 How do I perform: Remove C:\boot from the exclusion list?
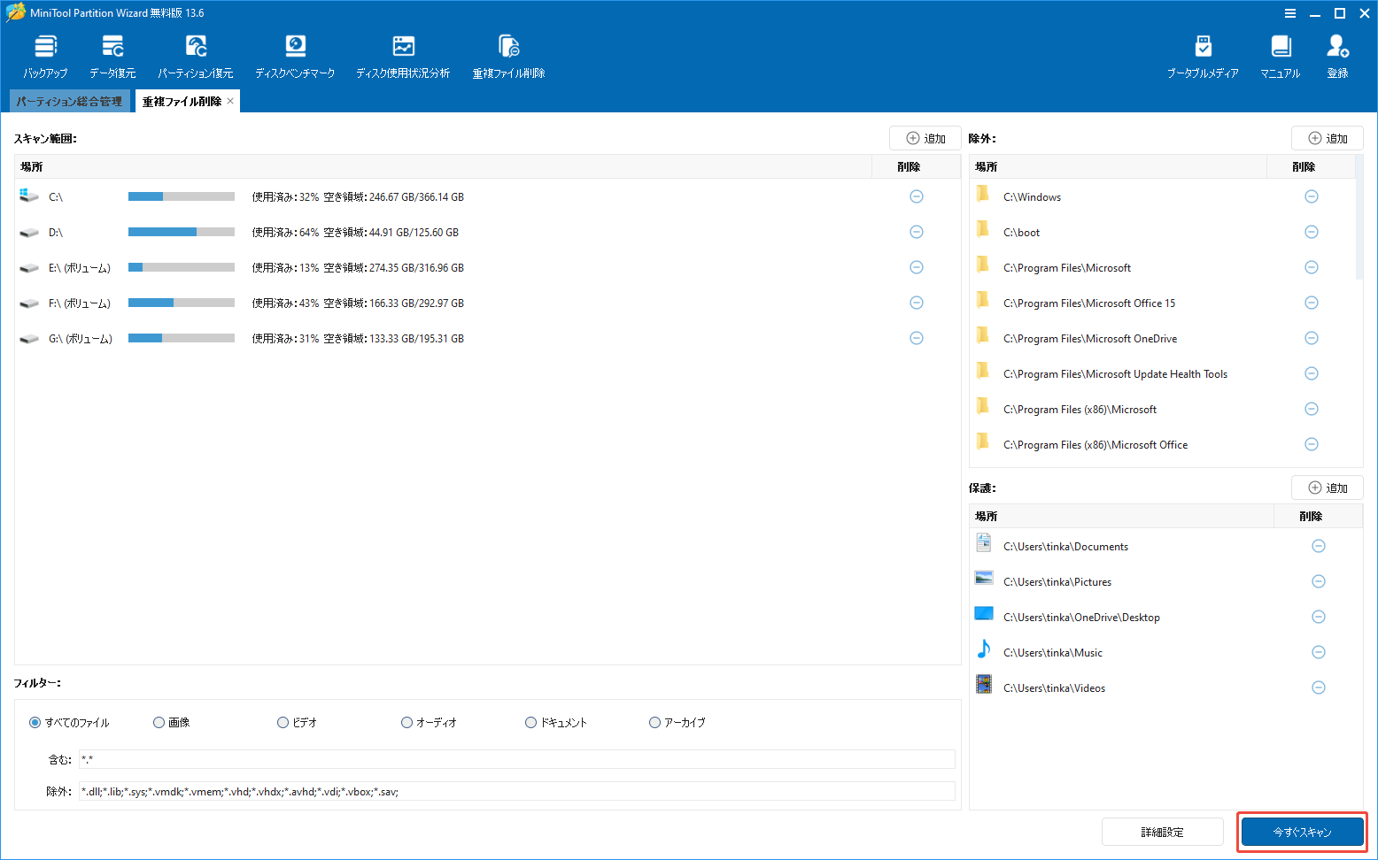(x=1312, y=232)
